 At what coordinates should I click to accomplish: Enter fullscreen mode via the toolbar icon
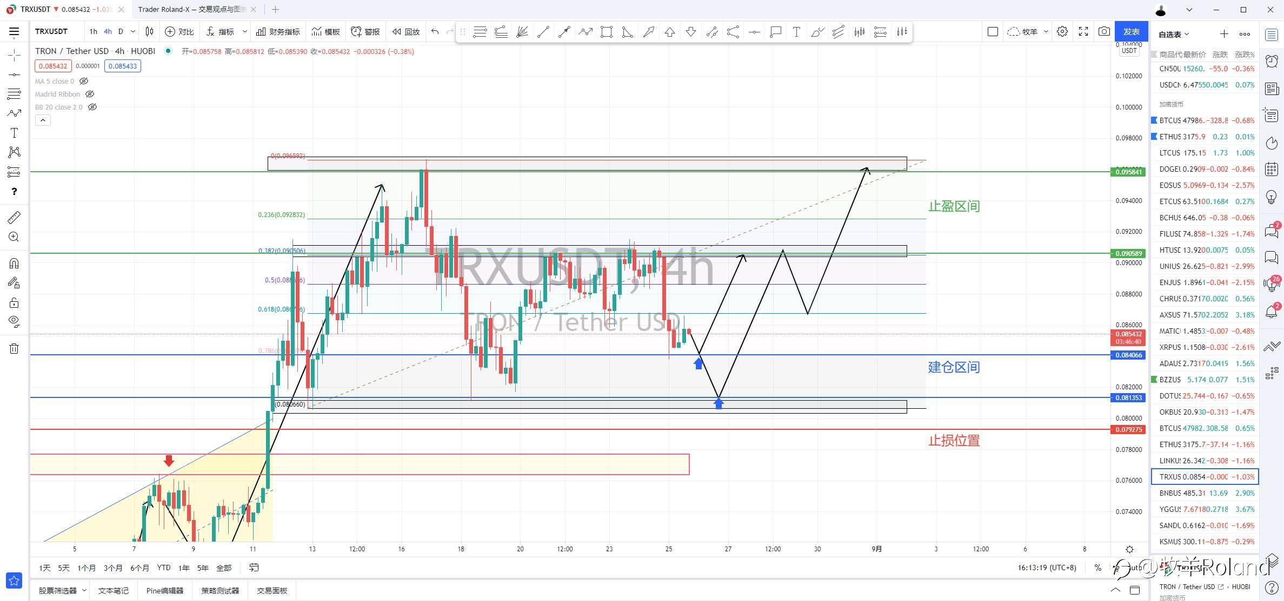coord(1083,32)
